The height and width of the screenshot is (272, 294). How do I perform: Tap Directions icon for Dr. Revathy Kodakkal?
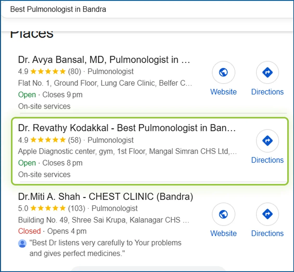coord(267,141)
